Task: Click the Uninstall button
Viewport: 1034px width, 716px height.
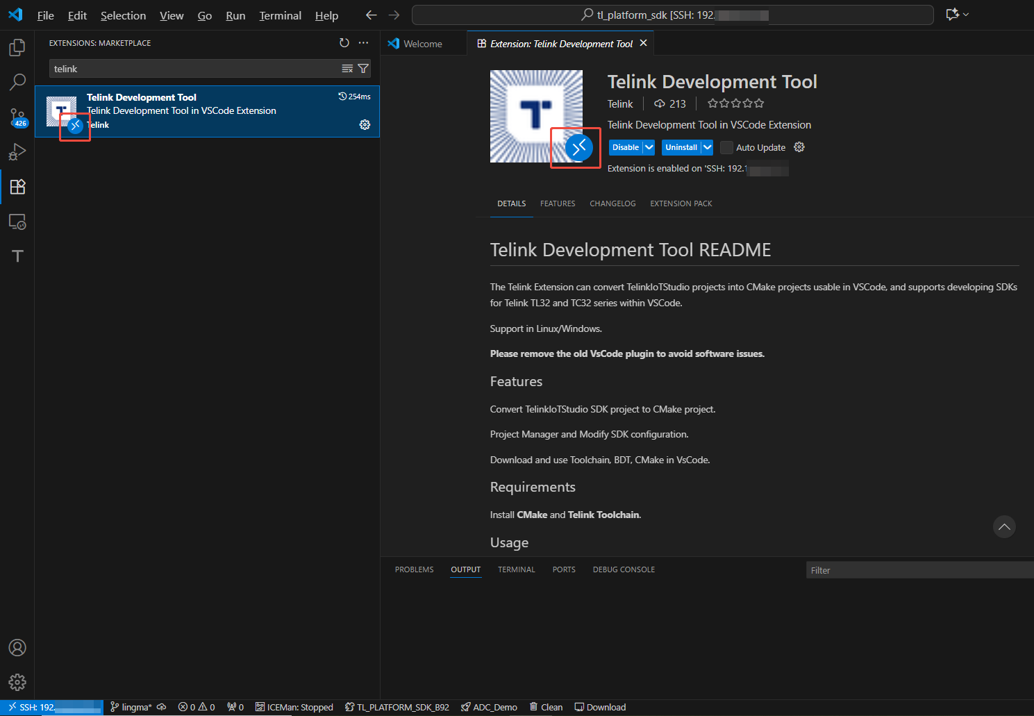Action: [x=681, y=147]
